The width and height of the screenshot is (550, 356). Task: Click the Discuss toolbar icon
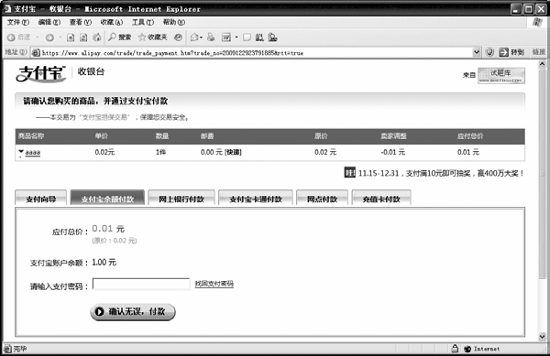coord(247,38)
